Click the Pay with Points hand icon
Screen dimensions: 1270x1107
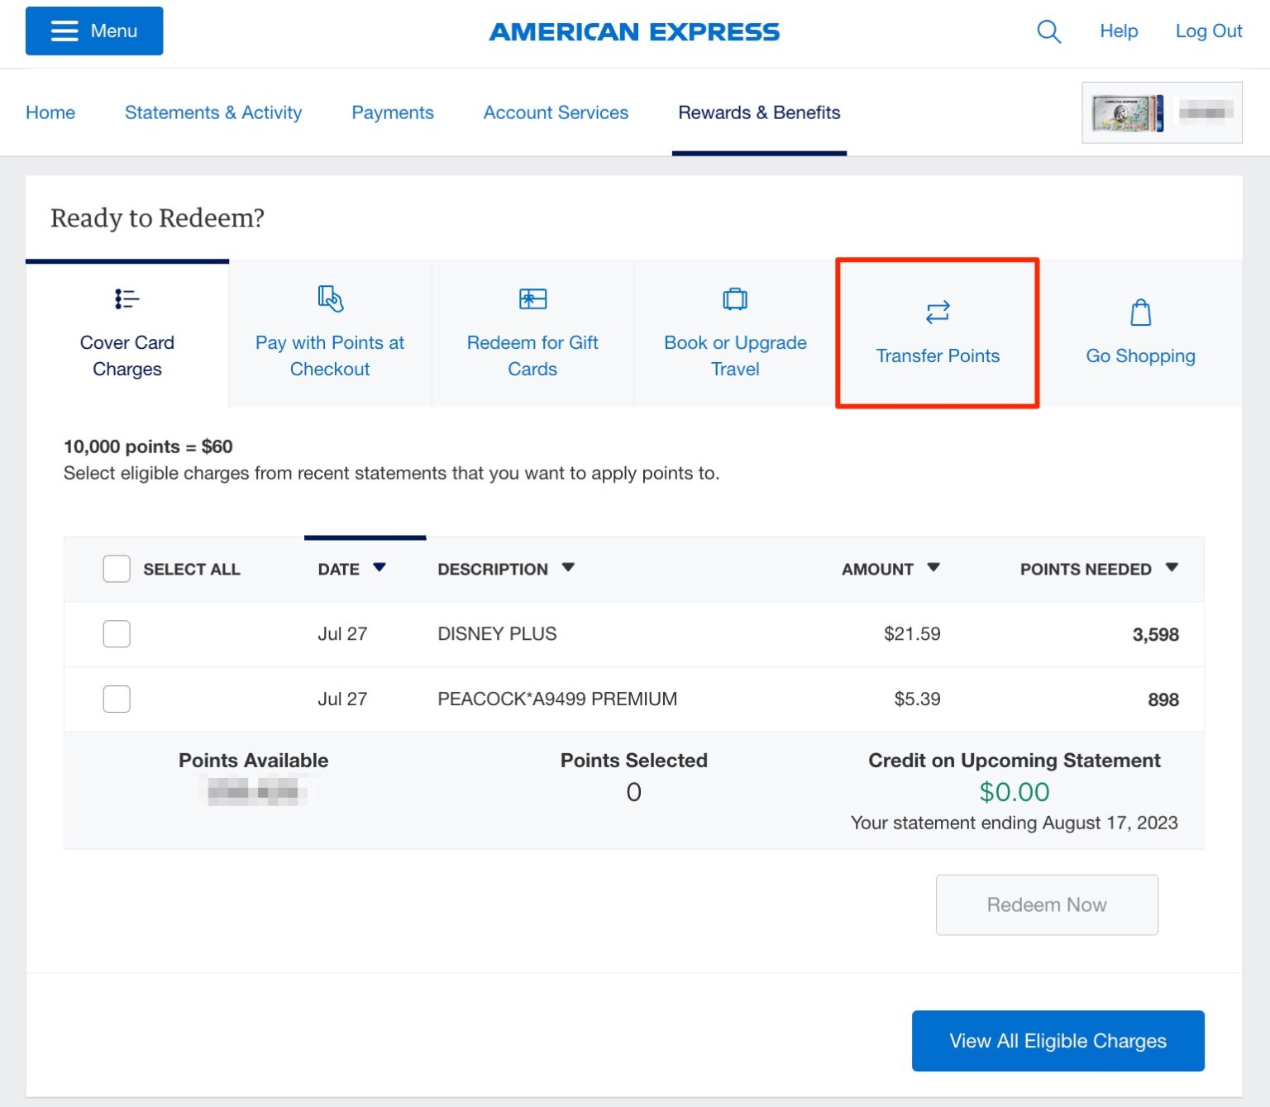329,298
